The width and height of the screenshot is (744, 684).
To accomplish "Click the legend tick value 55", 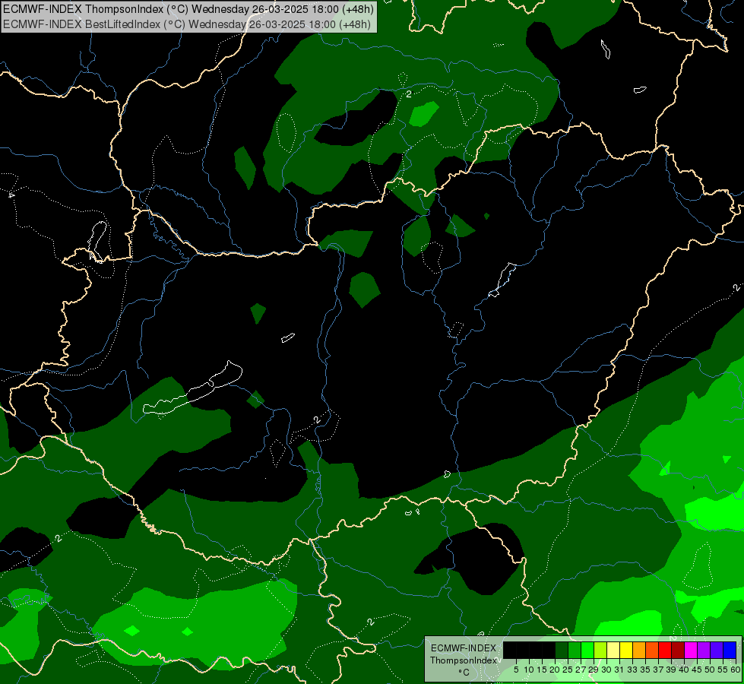I will [723, 670].
